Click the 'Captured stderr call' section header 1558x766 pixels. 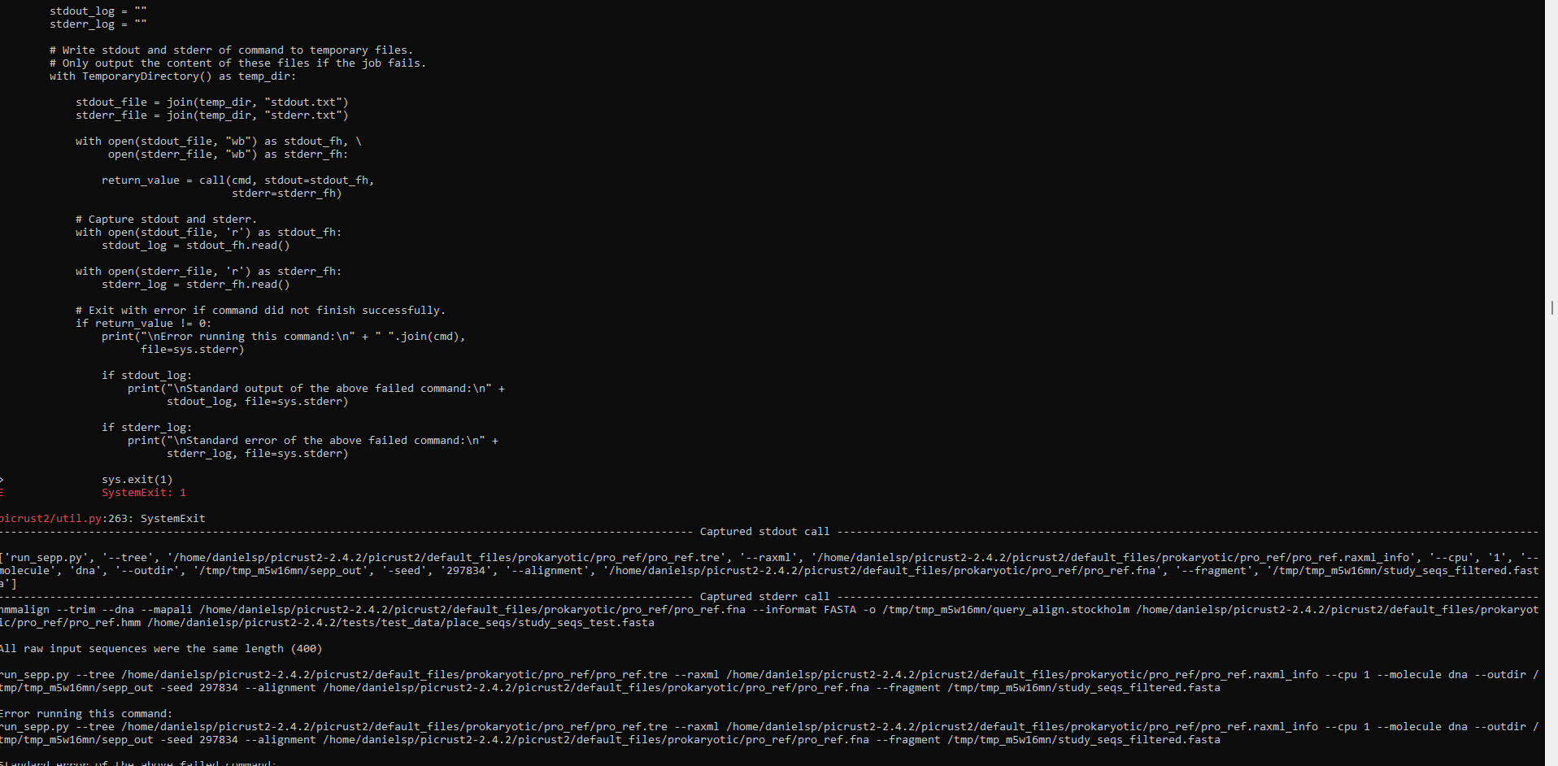click(764, 597)
